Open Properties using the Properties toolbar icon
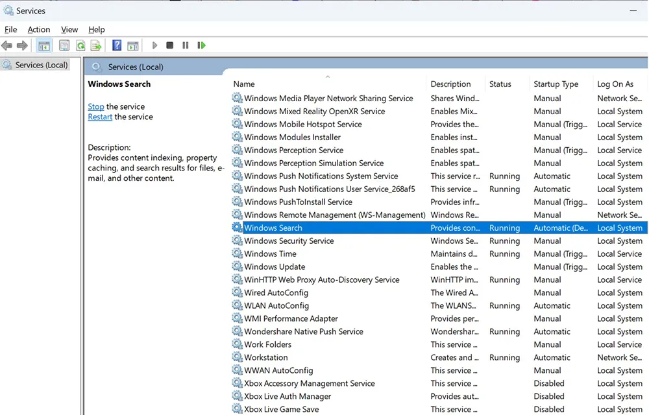 click(x=64, y=45)
